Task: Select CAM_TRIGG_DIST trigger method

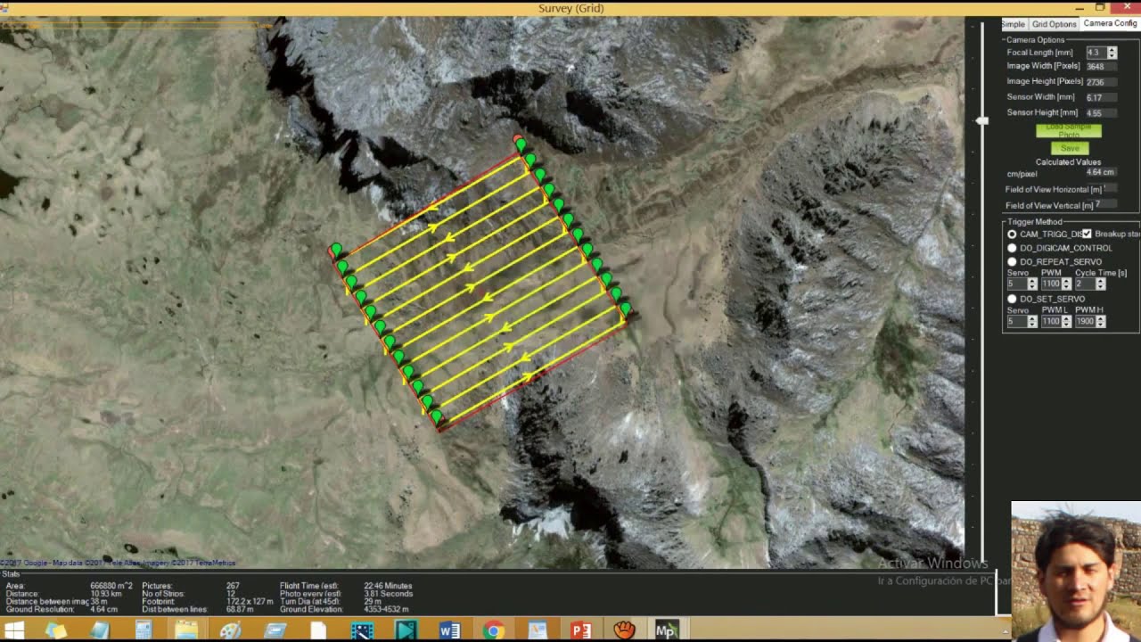Action: point(1012,235)
